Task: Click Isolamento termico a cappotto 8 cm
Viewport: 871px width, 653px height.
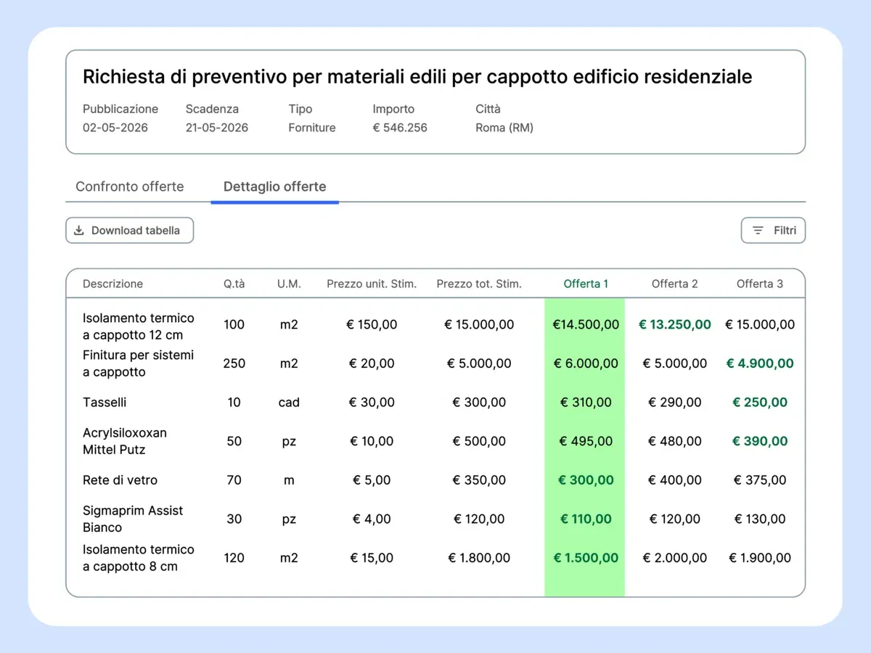Action: pos(139,558)
